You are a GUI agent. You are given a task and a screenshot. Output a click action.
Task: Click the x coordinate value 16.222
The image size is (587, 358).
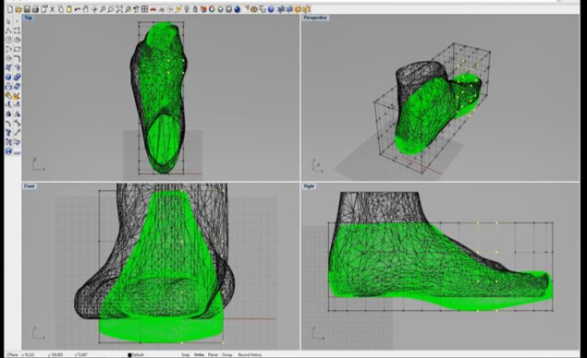coord(29,354)
